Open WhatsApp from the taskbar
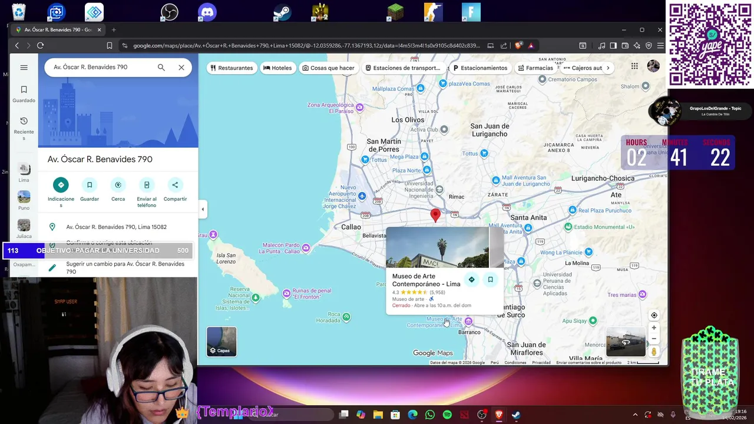This screenshot has width=754, height=424. [x=430, y=415]
